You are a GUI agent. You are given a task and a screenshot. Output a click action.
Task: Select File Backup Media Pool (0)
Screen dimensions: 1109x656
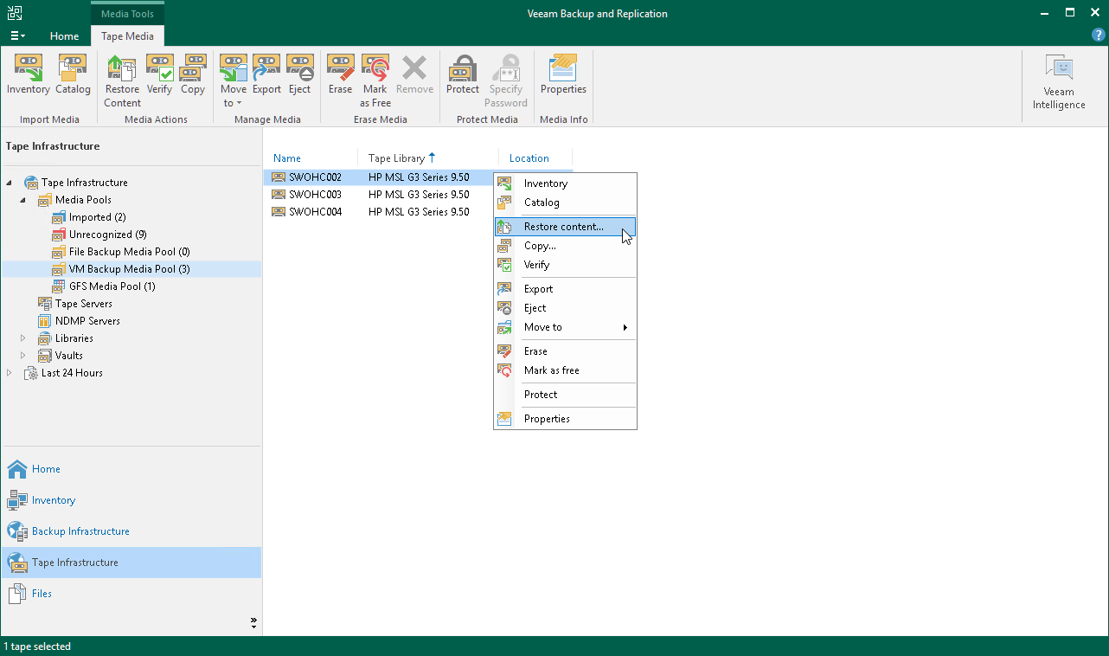pos(129,252)
